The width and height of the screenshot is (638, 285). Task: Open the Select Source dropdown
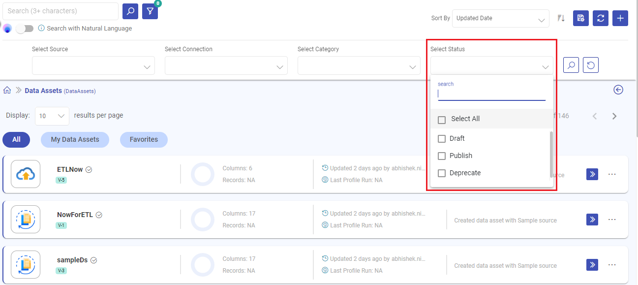click(x=93, y=65)
